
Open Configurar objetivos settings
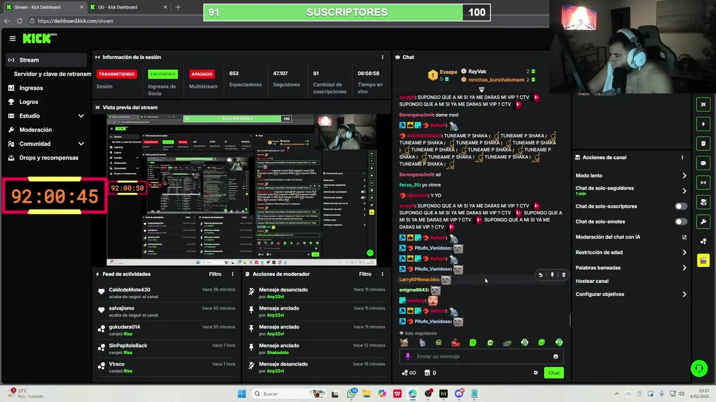click(x=684, y=294)
